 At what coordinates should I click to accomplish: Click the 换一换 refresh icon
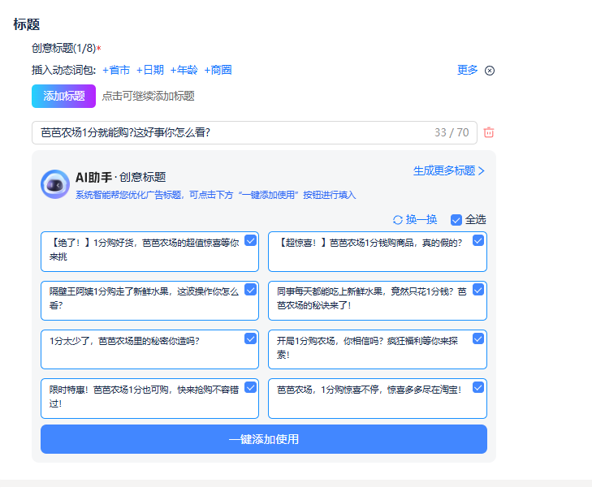(x=398, y=220)
